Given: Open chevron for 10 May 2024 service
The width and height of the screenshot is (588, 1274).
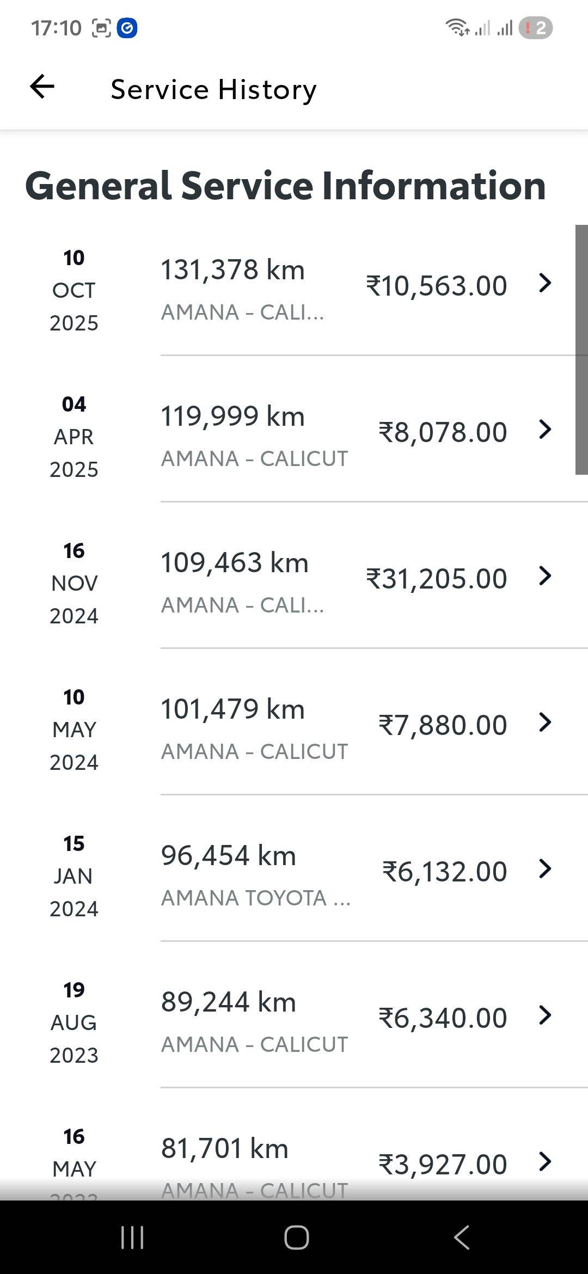Looking at the screenshot, I should [x=545, y=722].
